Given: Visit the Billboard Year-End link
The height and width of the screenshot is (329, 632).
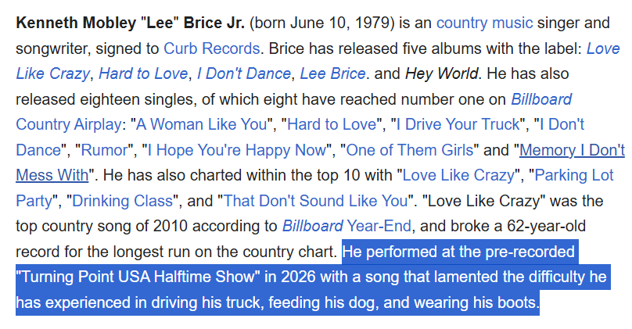Looking at the screenshot, I should [x=347, y=227].
